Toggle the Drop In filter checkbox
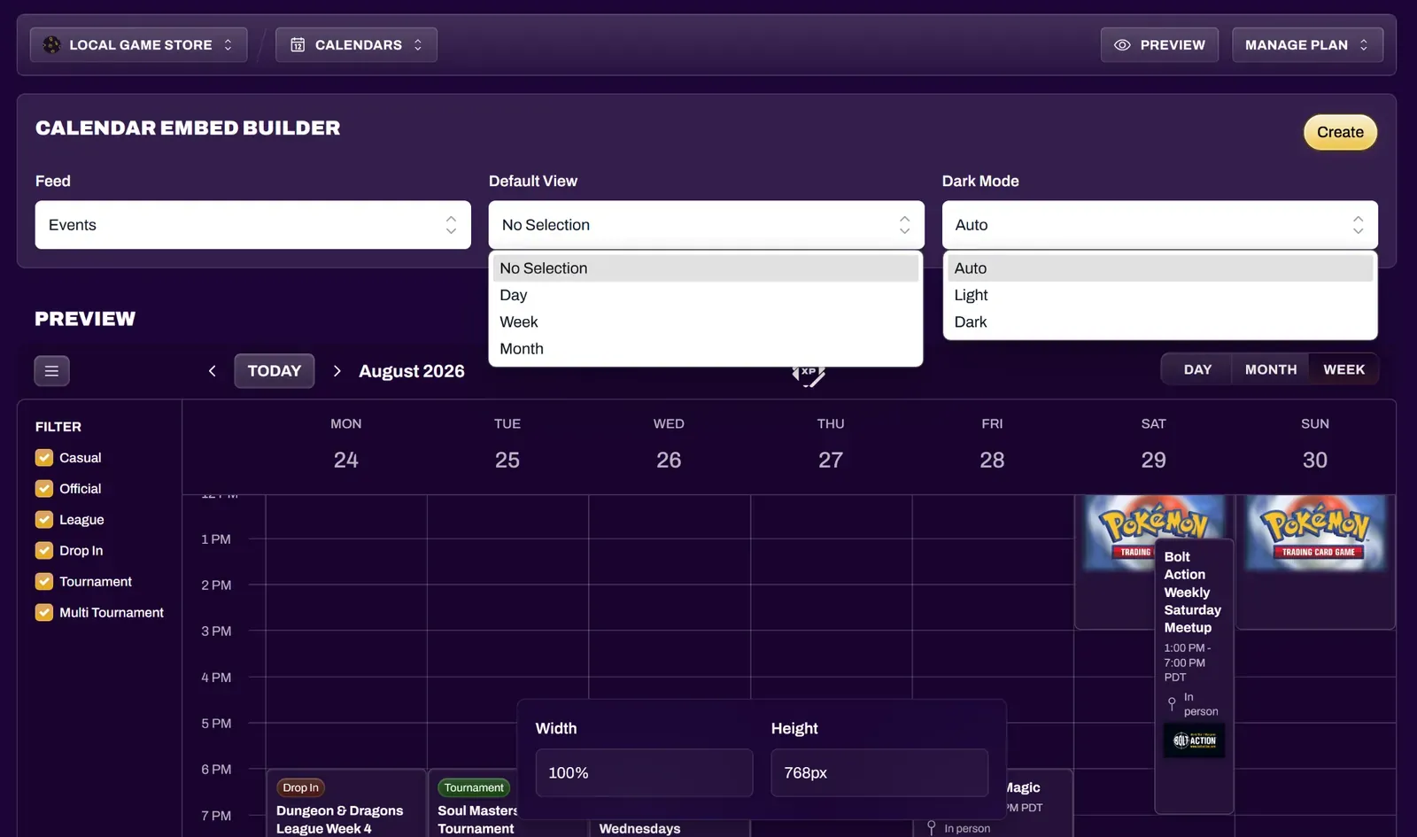The image size is (1417, 837). [44, 551]
